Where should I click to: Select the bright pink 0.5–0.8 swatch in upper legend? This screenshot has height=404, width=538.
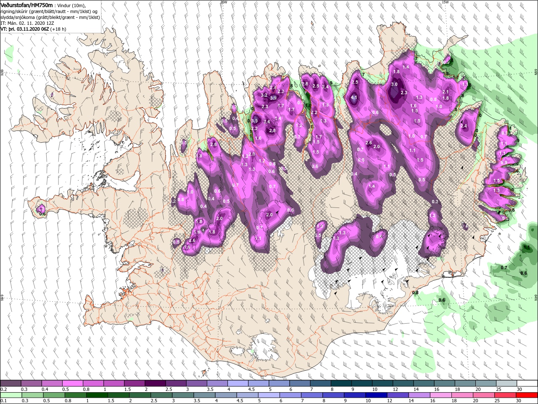point(72,383)
